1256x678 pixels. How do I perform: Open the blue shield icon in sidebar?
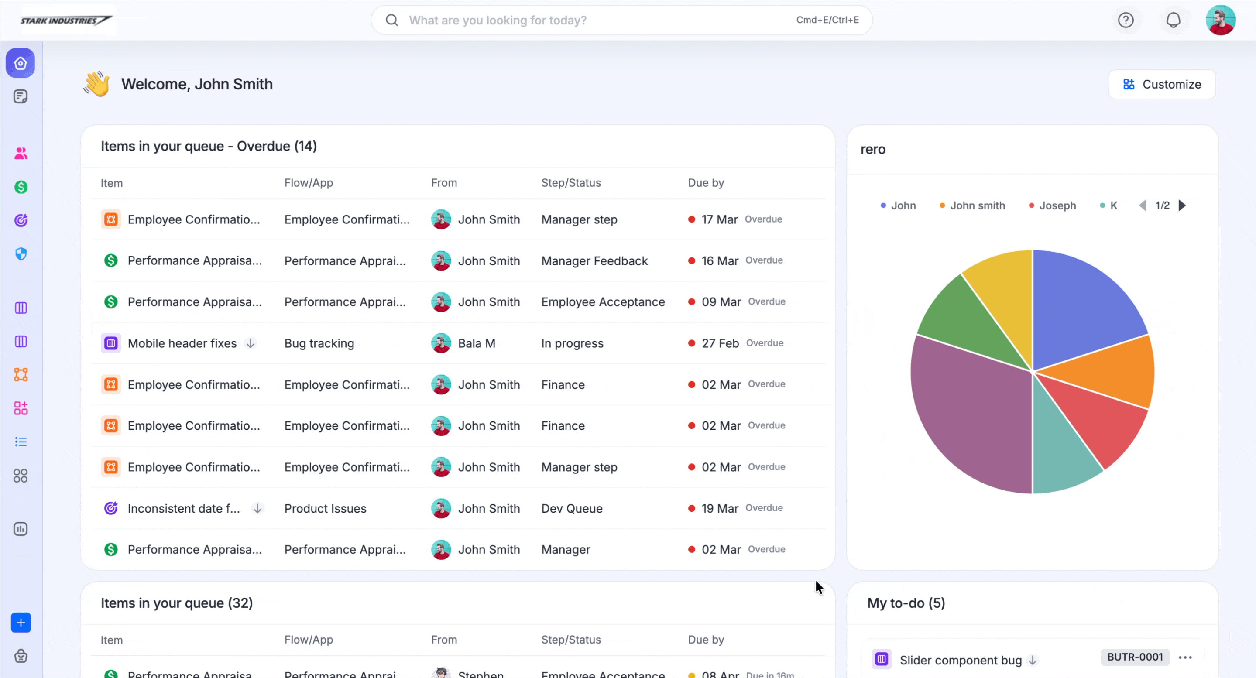click(x=21, y=254)
